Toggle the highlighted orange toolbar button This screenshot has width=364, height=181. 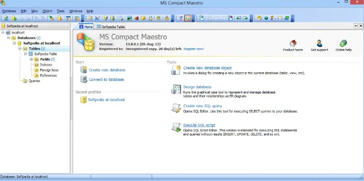187,18
